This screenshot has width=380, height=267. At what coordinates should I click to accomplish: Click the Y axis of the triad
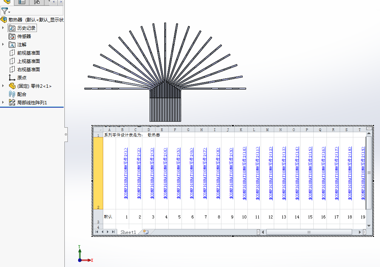[x=80, y=252]
